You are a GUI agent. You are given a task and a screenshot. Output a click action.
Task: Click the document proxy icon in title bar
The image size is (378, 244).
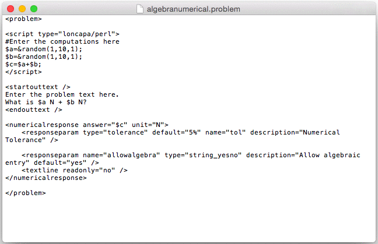click(x=140, y=9)
